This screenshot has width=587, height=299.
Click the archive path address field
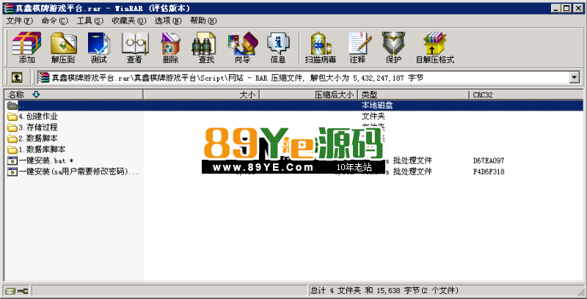(303, 78)
